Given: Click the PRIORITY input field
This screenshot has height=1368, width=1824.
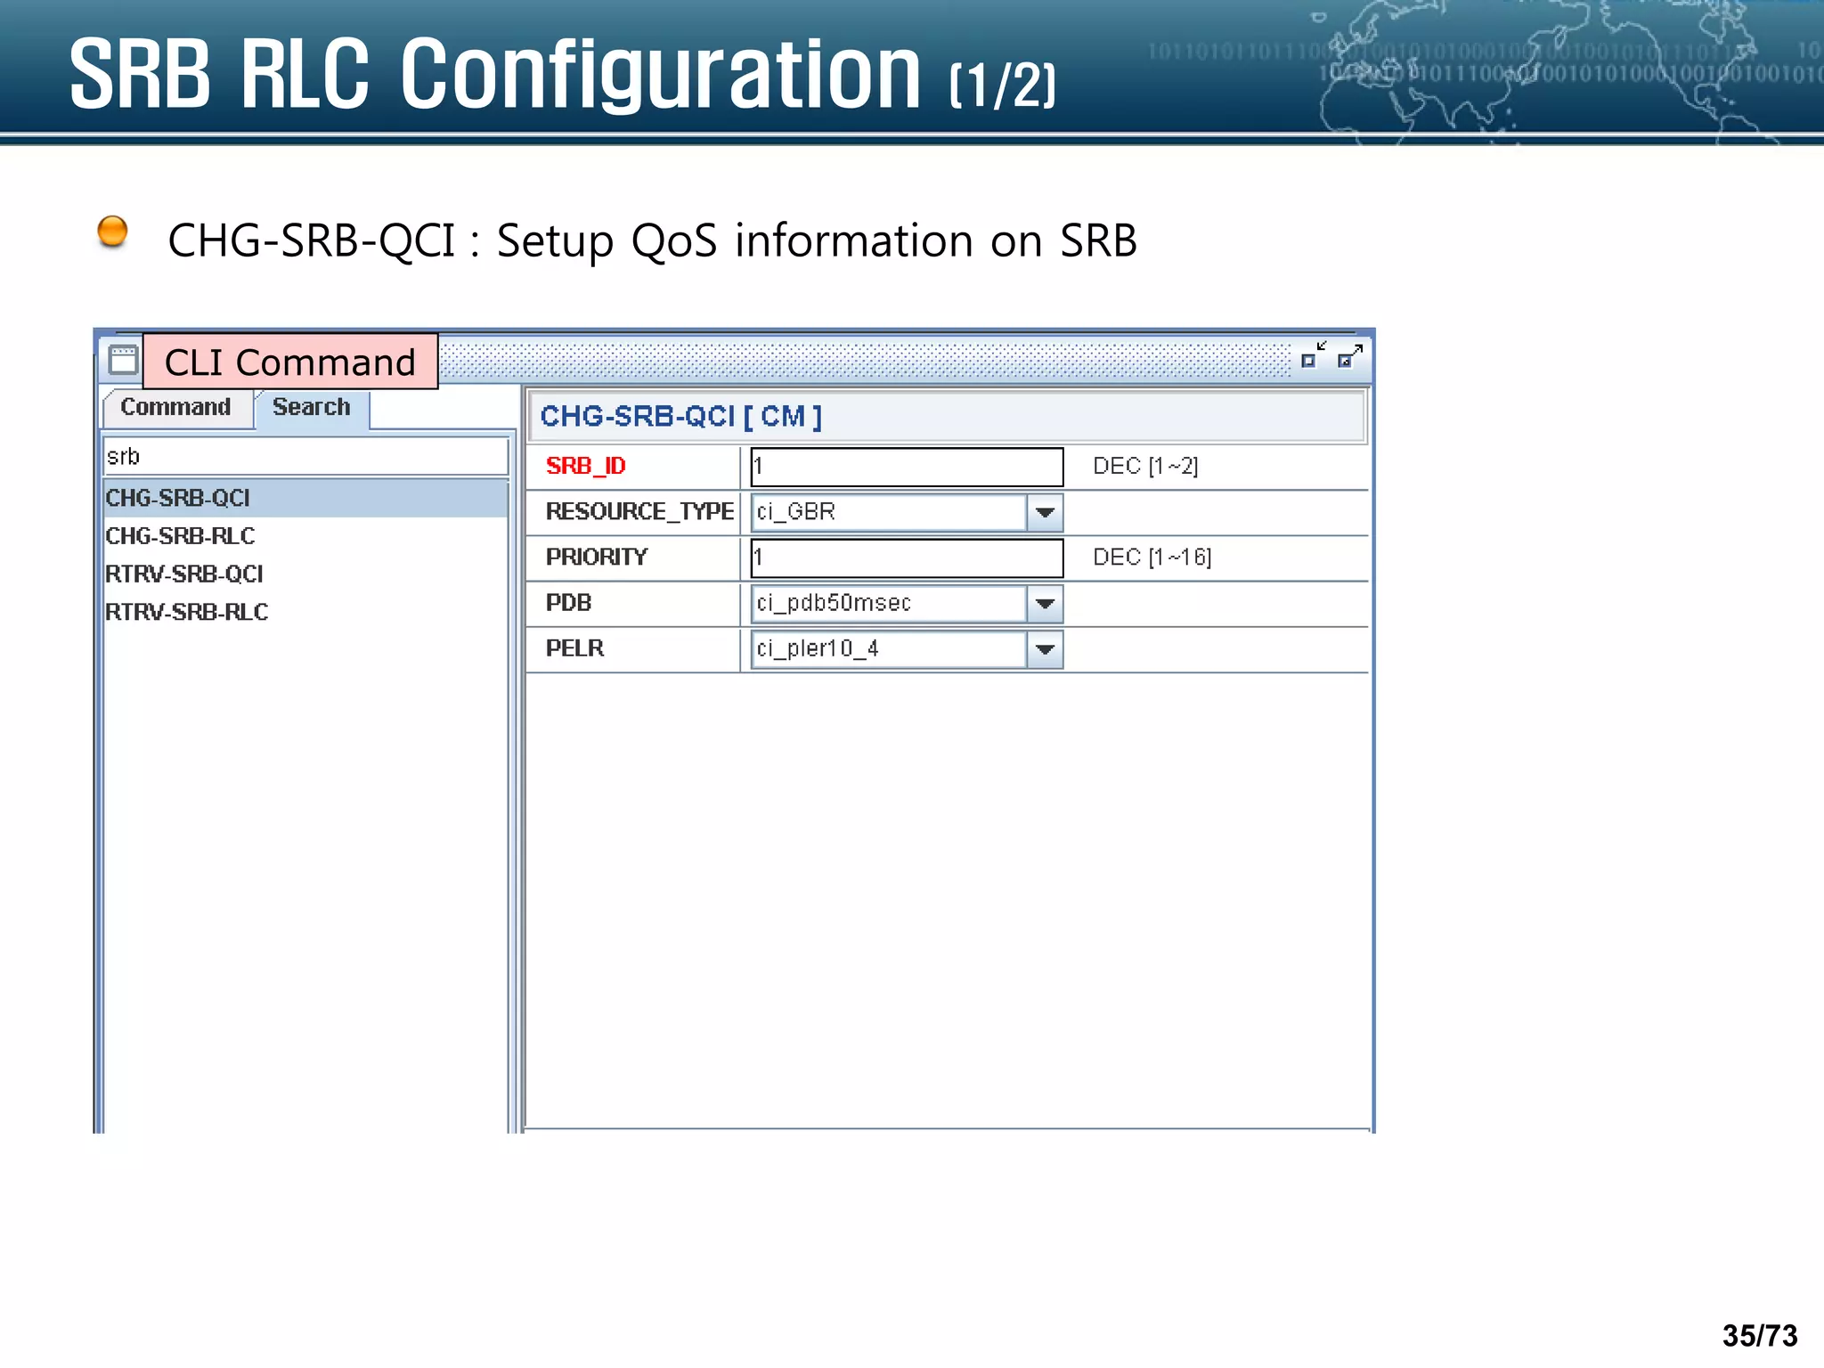Looking at the screenshot, I should [x=907, y=558].
